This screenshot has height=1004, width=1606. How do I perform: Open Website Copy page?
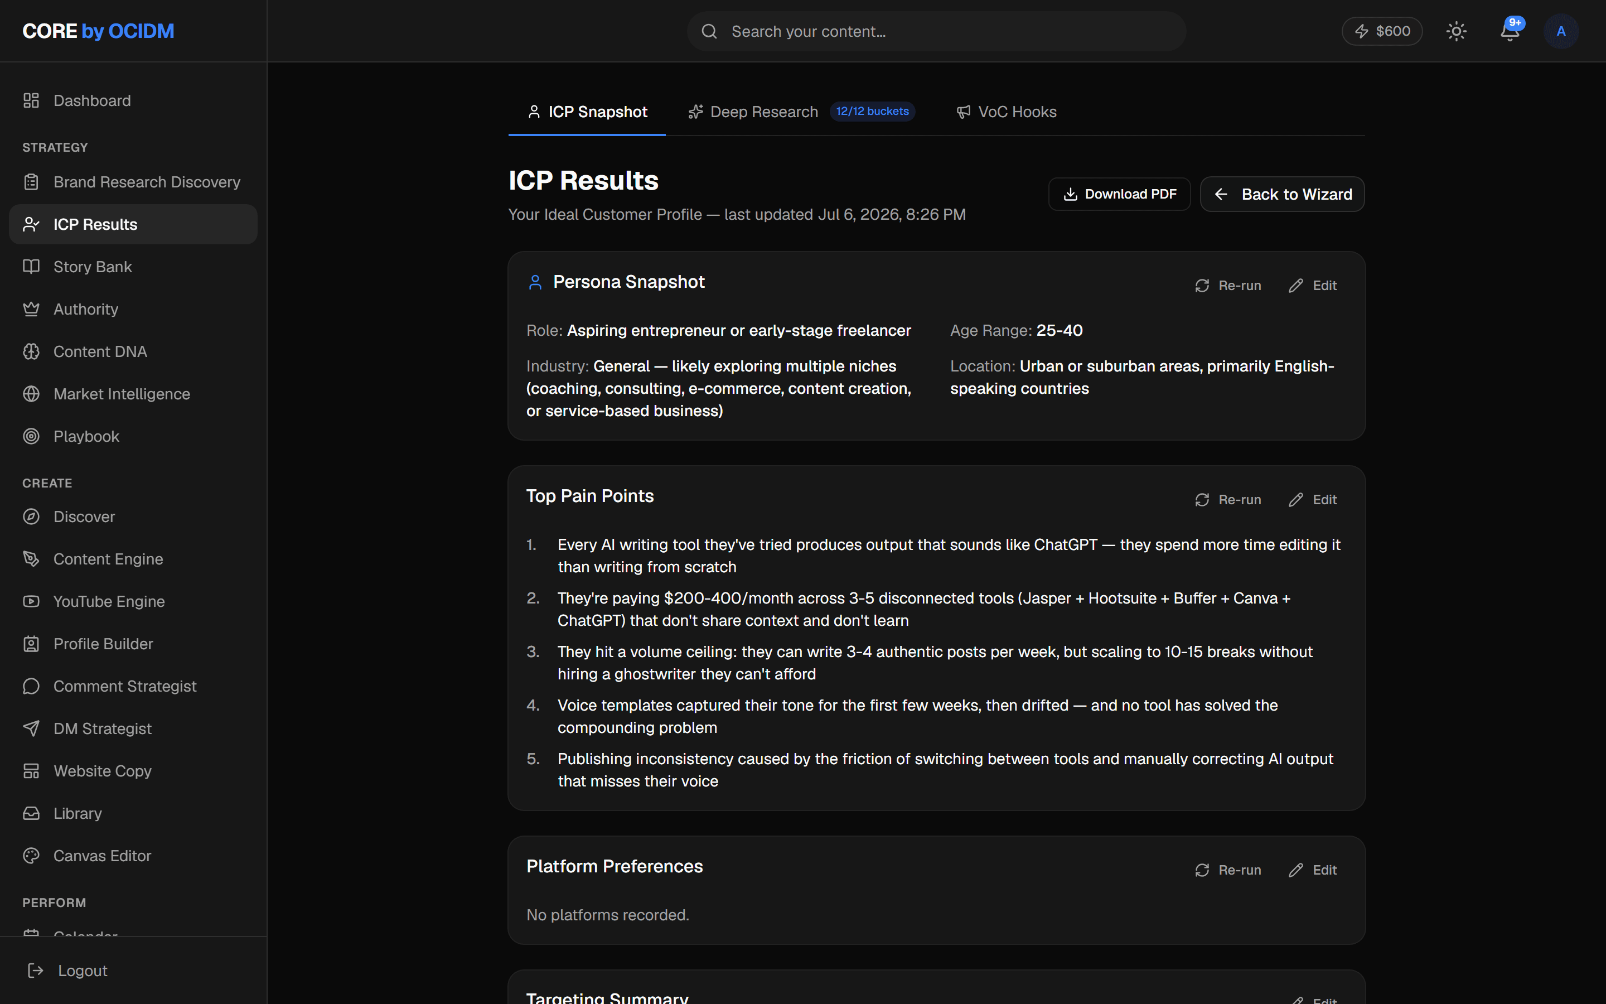click(133, 771)
